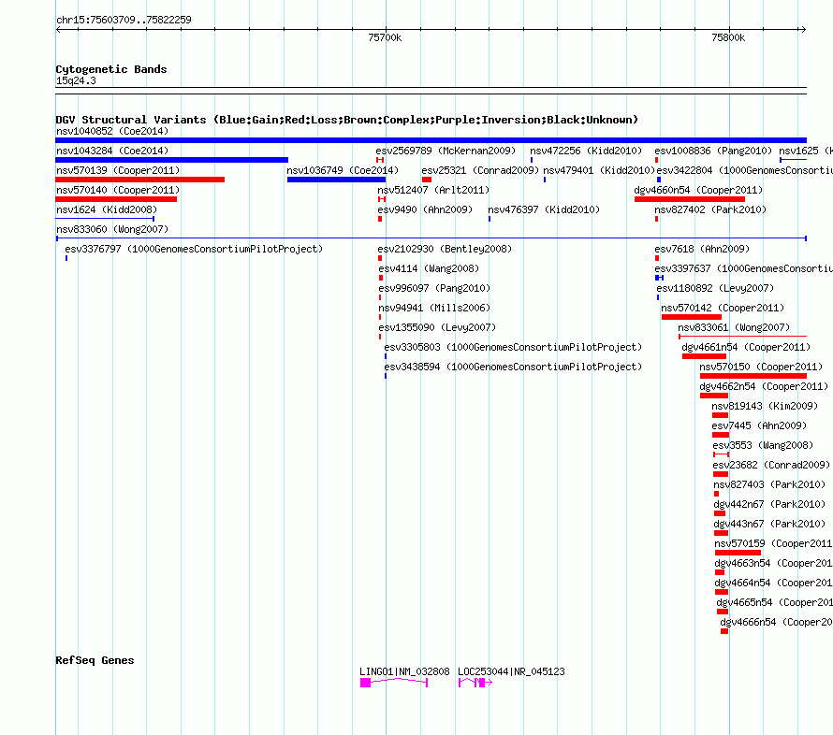Select the 15q24.3 band label

pos(76,80)
